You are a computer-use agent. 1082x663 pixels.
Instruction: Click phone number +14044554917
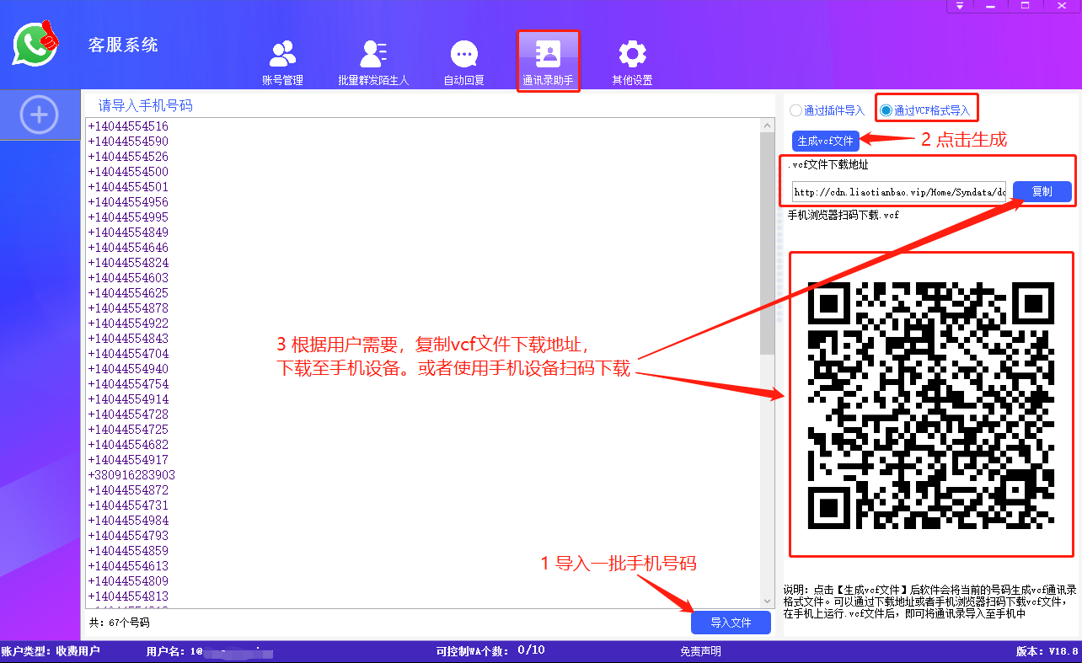pyautogui.click(x=128, y=460)
